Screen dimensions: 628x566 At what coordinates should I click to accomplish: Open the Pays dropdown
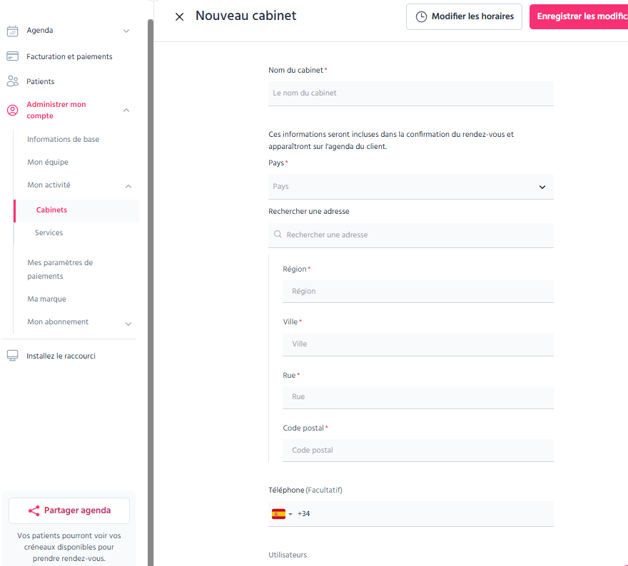pyautogui.click(x=411, y=187)
